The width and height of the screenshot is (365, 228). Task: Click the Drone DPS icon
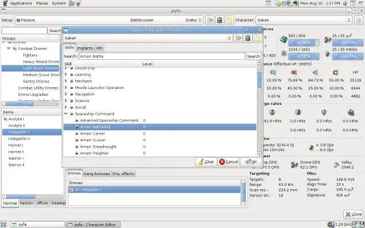[x=294, y=165]
